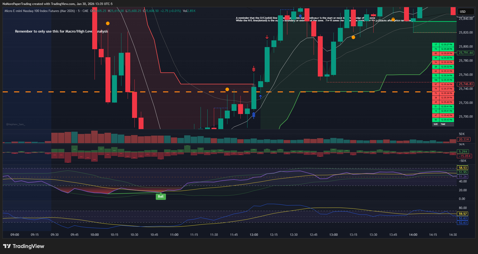The image size is (478, 254).
Task: Click the red horizontal resistance line near 11:30
Action: click(x=218, y=84)
